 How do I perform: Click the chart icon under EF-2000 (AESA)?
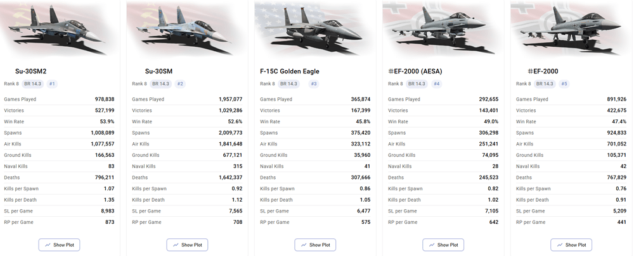432,245
